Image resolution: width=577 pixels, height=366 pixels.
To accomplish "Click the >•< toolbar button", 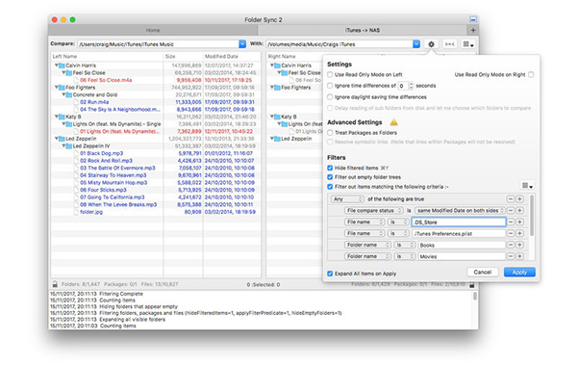I will tap(449, 44).
